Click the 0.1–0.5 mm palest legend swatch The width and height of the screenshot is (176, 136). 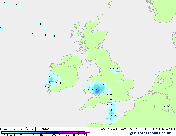(x=5, y=132)
